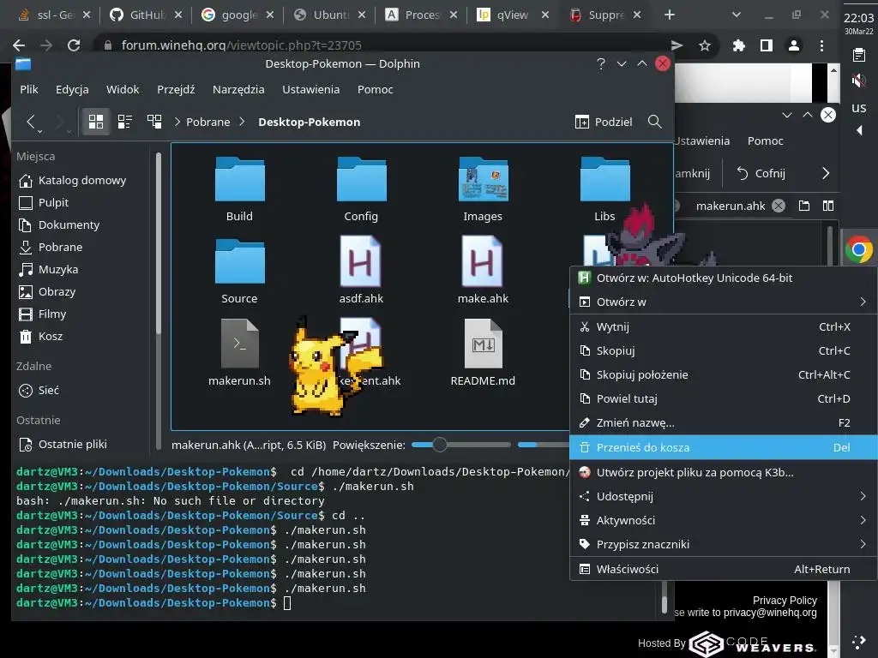Switch Dolphin to compact view mode
The height and width of the screenshot is (658, 878).
tap(125, 122)
